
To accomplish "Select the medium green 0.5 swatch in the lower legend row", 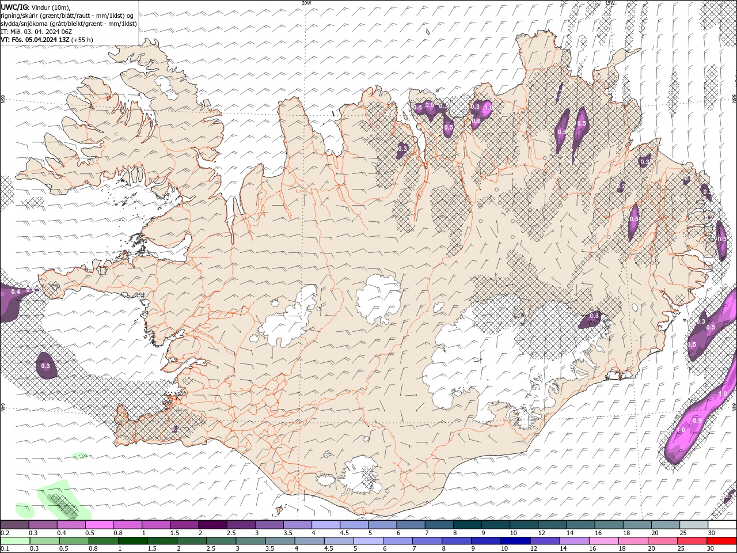I will coord(74,541).
